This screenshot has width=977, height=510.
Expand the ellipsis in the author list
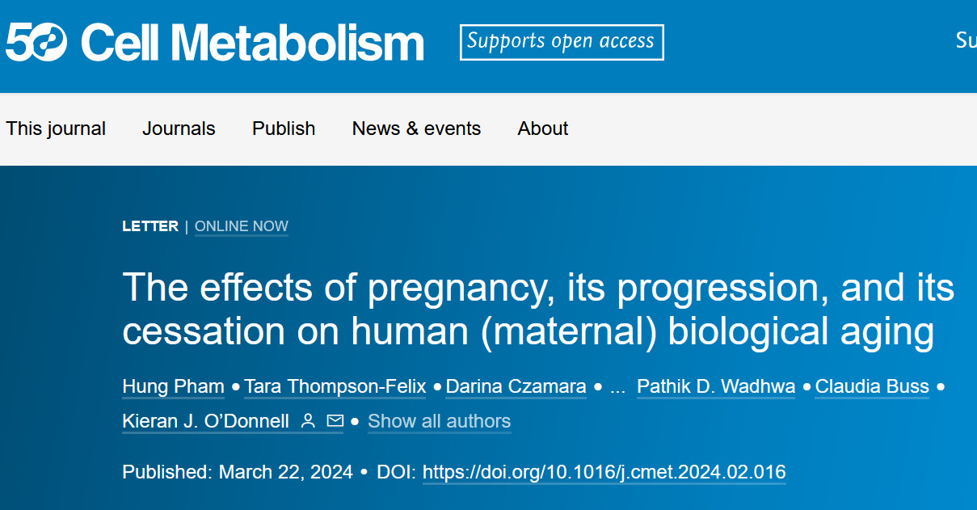[617, 387]
